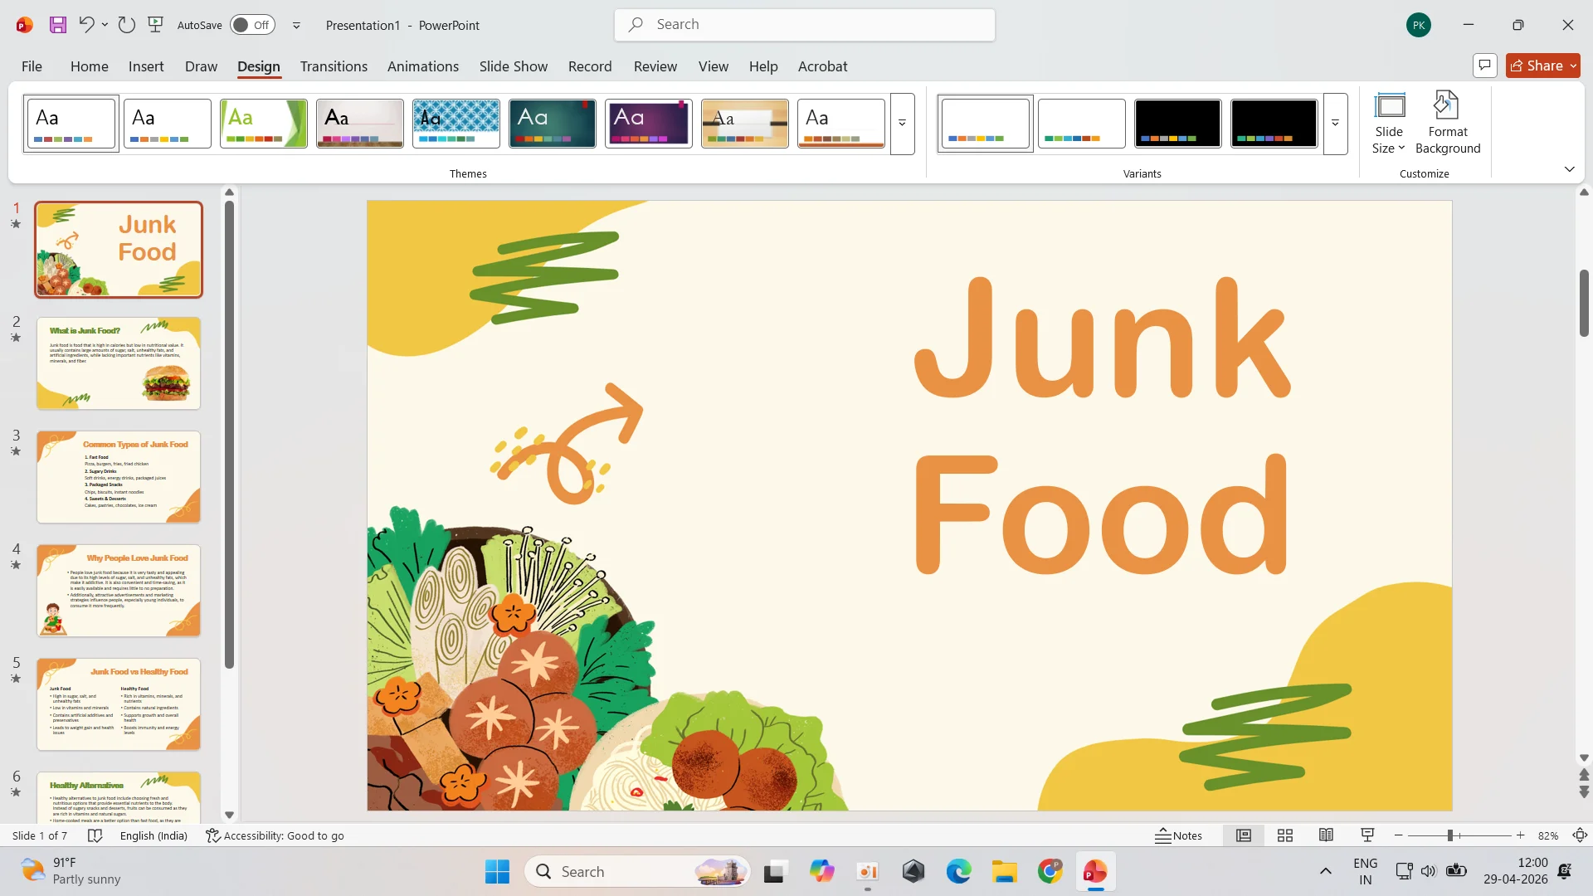The width and height of the screenshot is (1593, 896).
Task: Open weather widget showing 91°F
Action: (71, 871)
